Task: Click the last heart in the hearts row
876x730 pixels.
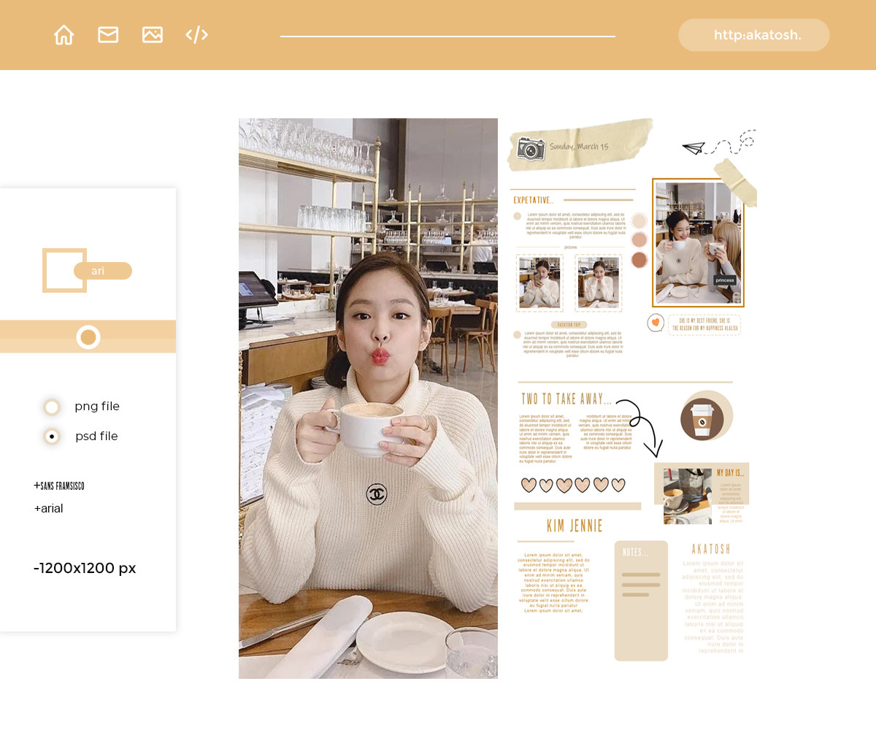Action: pyautogui.click(x=618, y=485)
